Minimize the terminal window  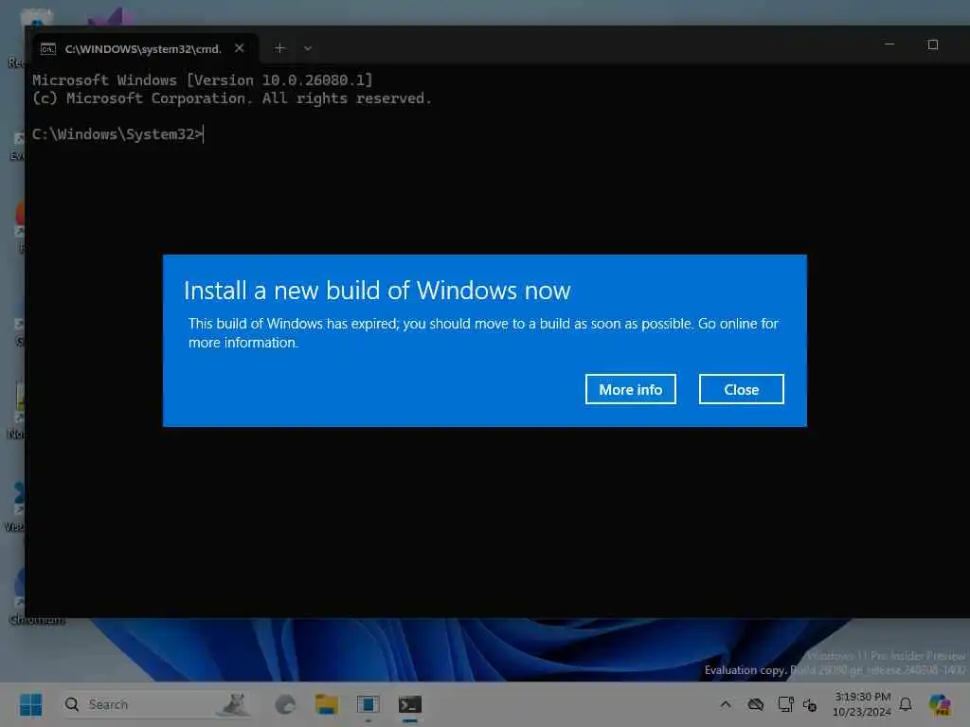tap(889, 44)
